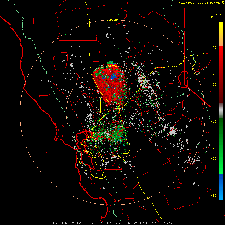The height and width of the screenshot is (225, 225).
Task: Click the -80 scale value
Action: coord(214,186)
